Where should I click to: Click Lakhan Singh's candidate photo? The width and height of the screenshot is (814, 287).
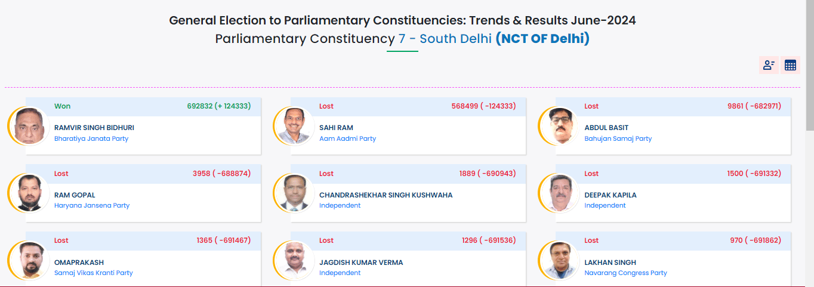click(x=559, y=260)
